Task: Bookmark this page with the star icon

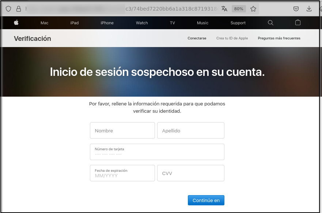Action: point(253,9)
